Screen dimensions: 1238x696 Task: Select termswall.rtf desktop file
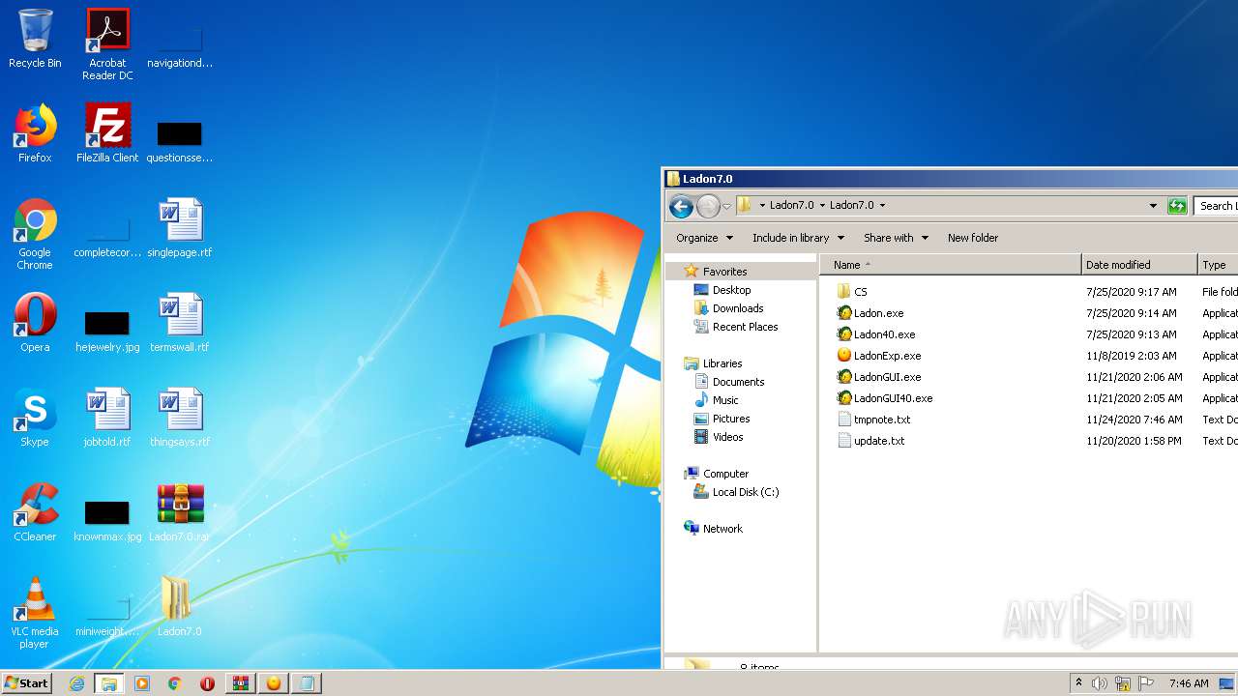pyautogui.click(x=180, y=324)
